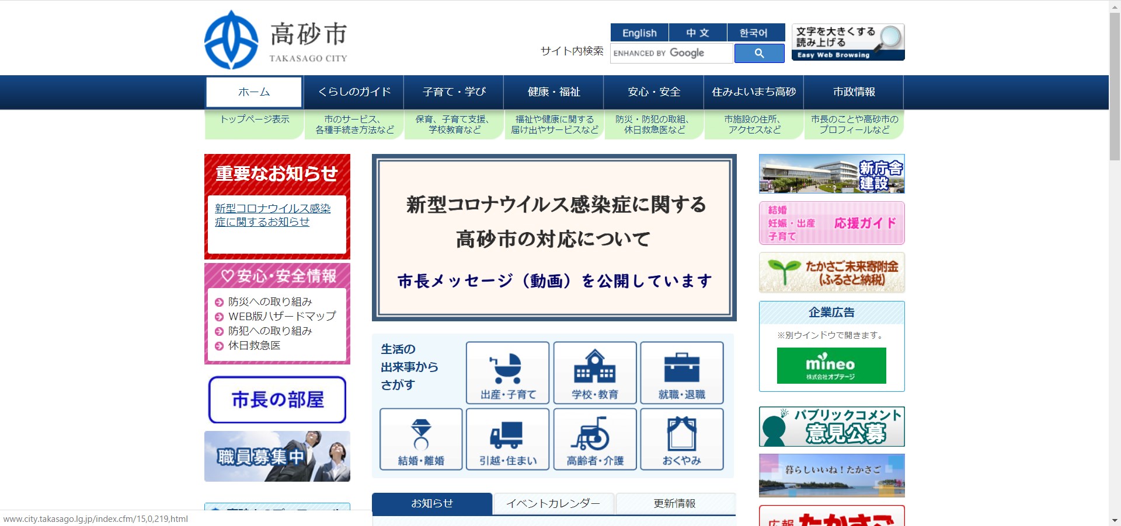
Task: Open the Easy Web Browsing text-enlarge tool
Action: coord(847,41)
